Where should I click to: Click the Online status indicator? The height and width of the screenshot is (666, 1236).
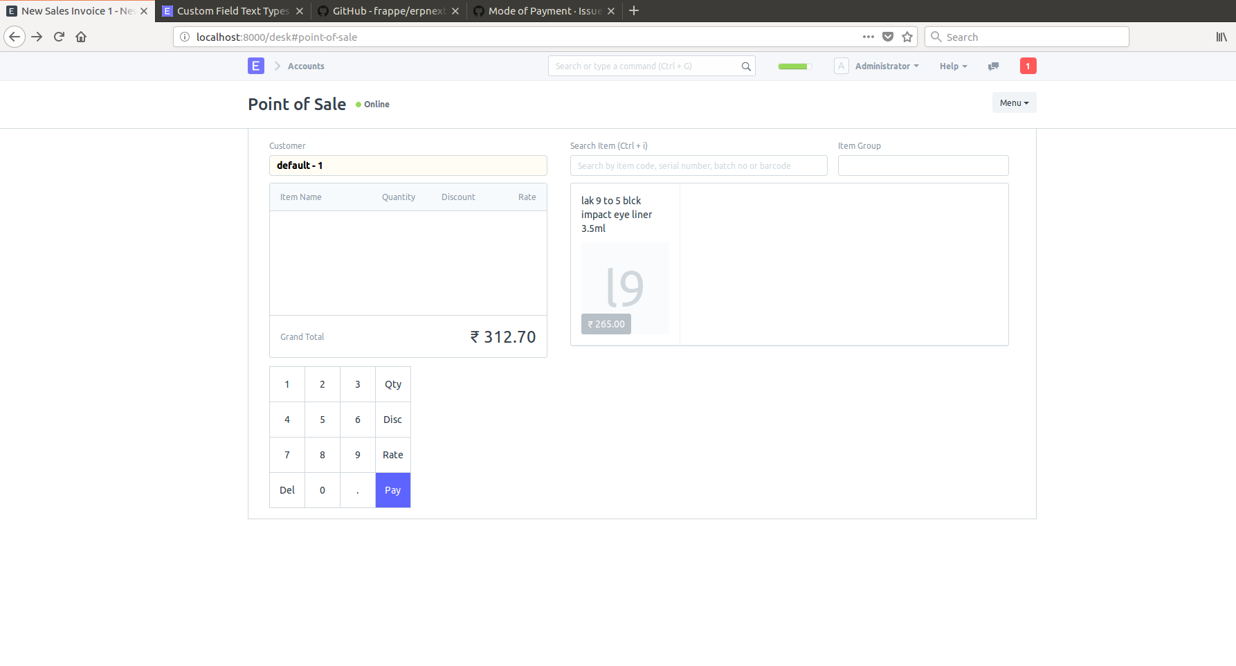pyautogui.click(x=372, y=104)
